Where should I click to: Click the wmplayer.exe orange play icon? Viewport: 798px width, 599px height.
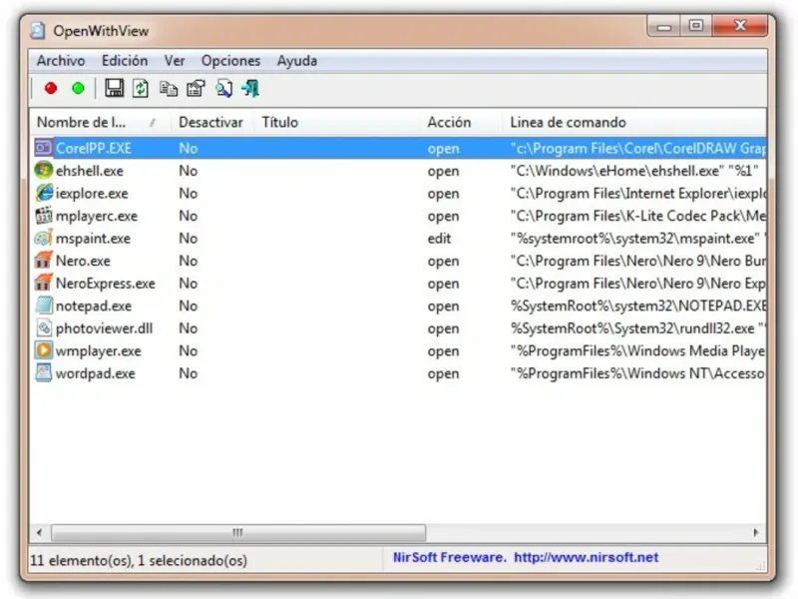click(x=43, y=350)
